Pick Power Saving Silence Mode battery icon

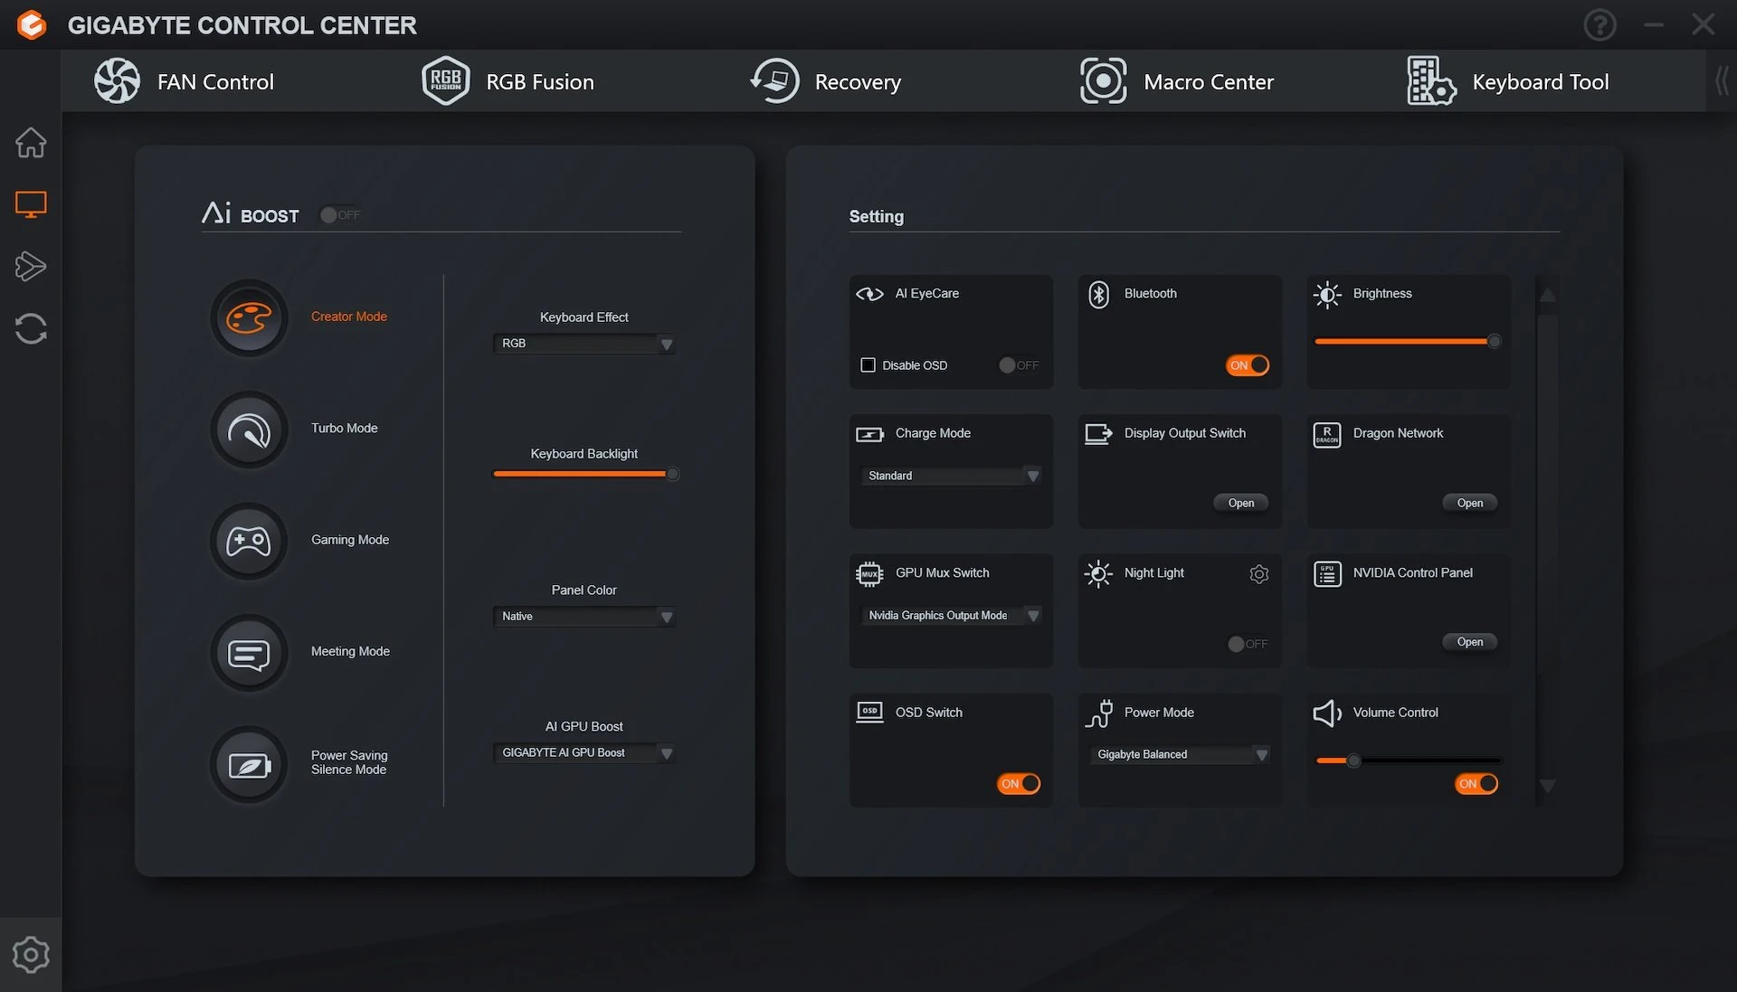[249, 764]
